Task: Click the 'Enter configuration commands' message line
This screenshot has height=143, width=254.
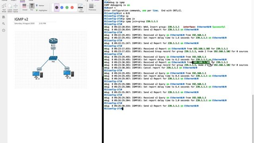Action: click(143, 11)
